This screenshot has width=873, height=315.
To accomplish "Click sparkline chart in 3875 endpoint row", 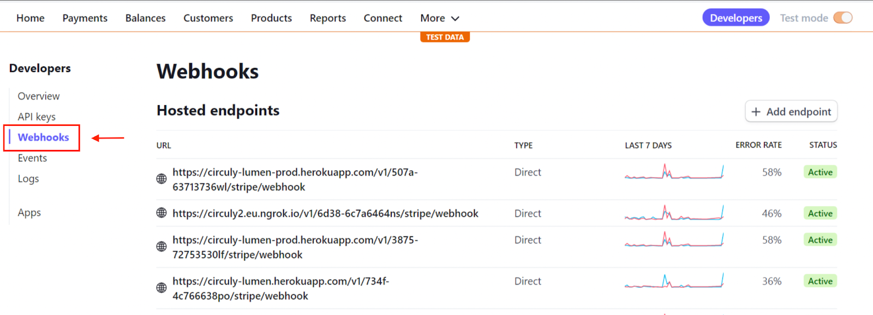I will [674, 239].
